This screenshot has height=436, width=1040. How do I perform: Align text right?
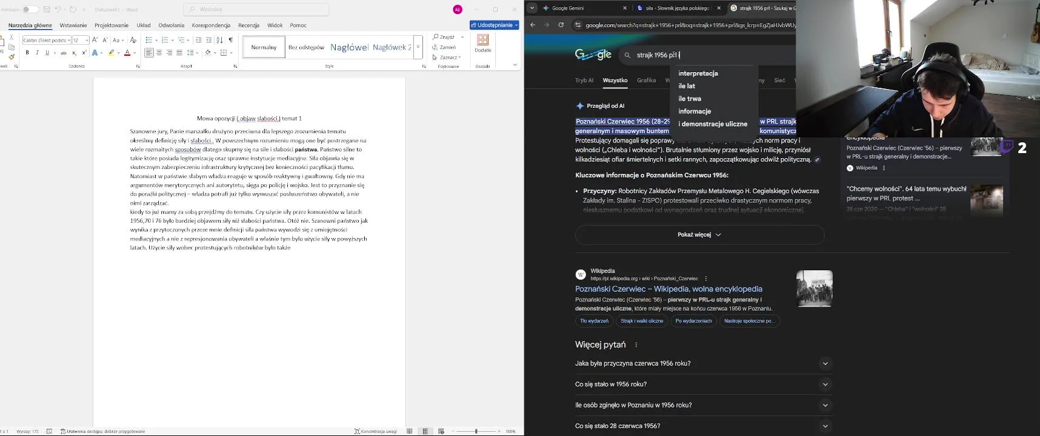[169, 53]
